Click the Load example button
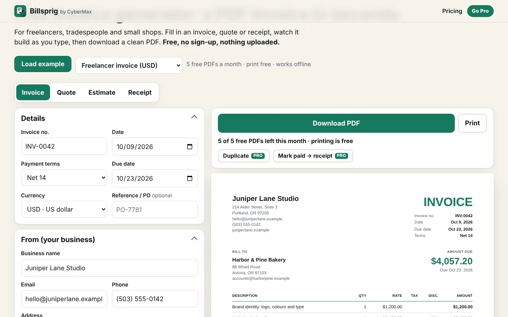This screenshot has width=508, height=317. [x=43, y=64]
